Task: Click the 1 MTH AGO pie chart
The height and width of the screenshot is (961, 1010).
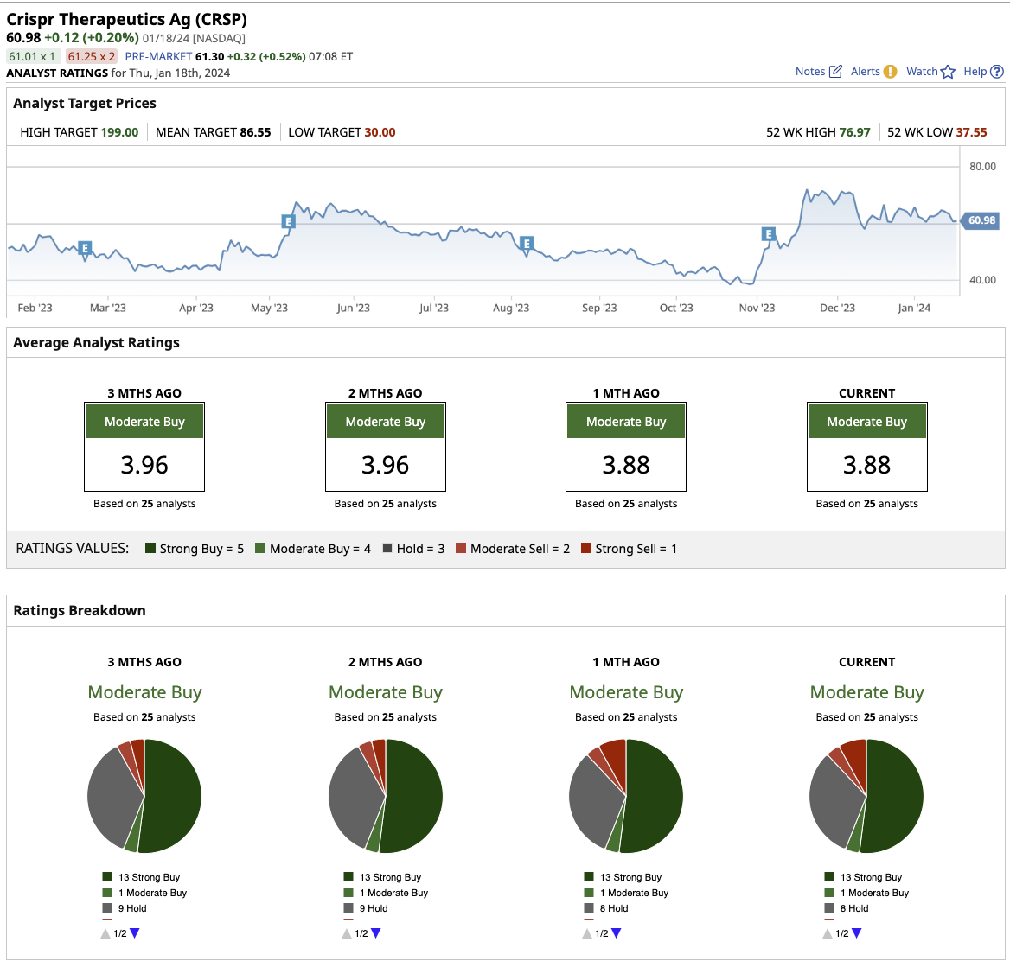Action: [x=626, y=796]
